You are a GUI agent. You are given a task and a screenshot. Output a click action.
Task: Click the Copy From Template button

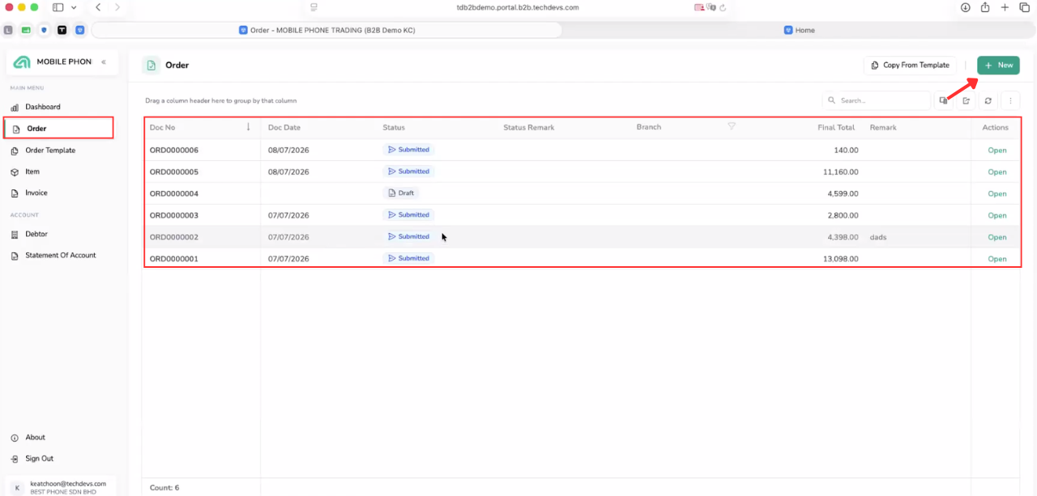910,65
